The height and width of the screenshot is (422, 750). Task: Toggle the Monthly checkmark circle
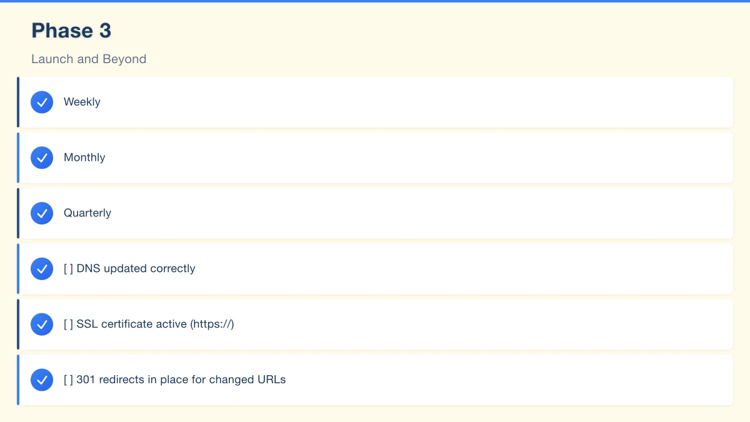[42, 158]
